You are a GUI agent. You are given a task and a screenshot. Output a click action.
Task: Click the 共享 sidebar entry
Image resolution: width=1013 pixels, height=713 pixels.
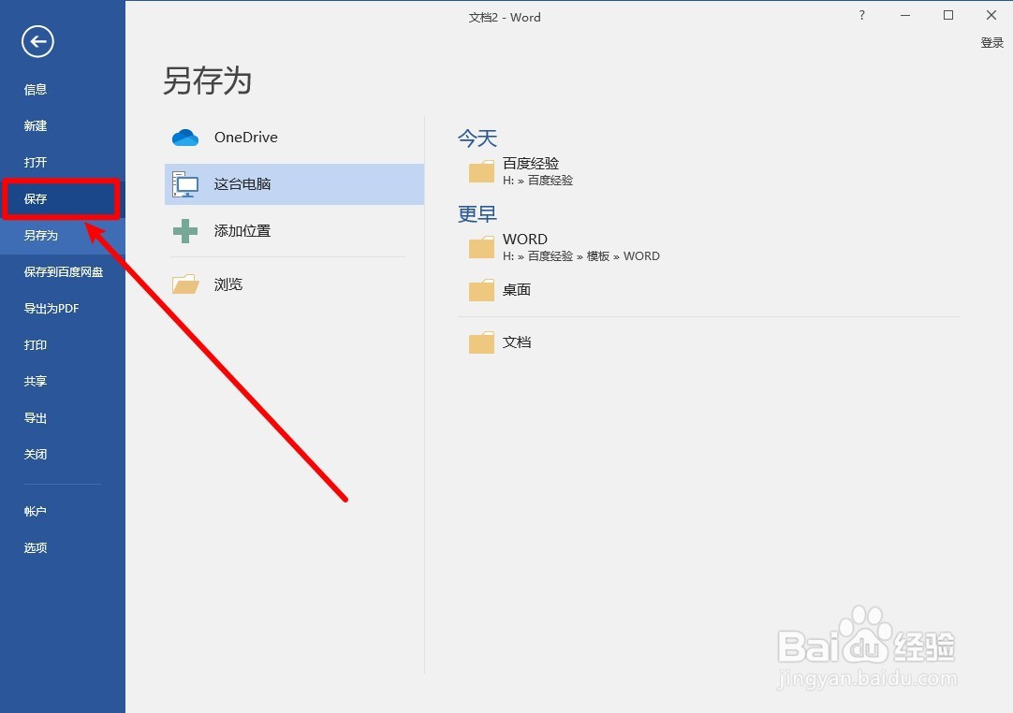click(x=35, y=381)
